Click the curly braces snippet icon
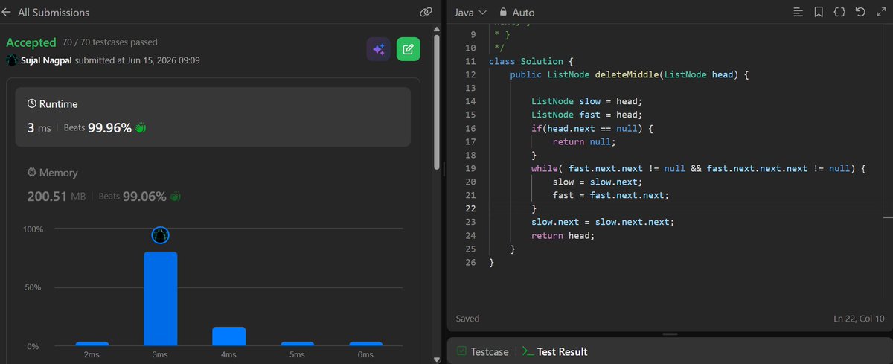This screenshot has width=893, height=364. [x=839, y=13]
